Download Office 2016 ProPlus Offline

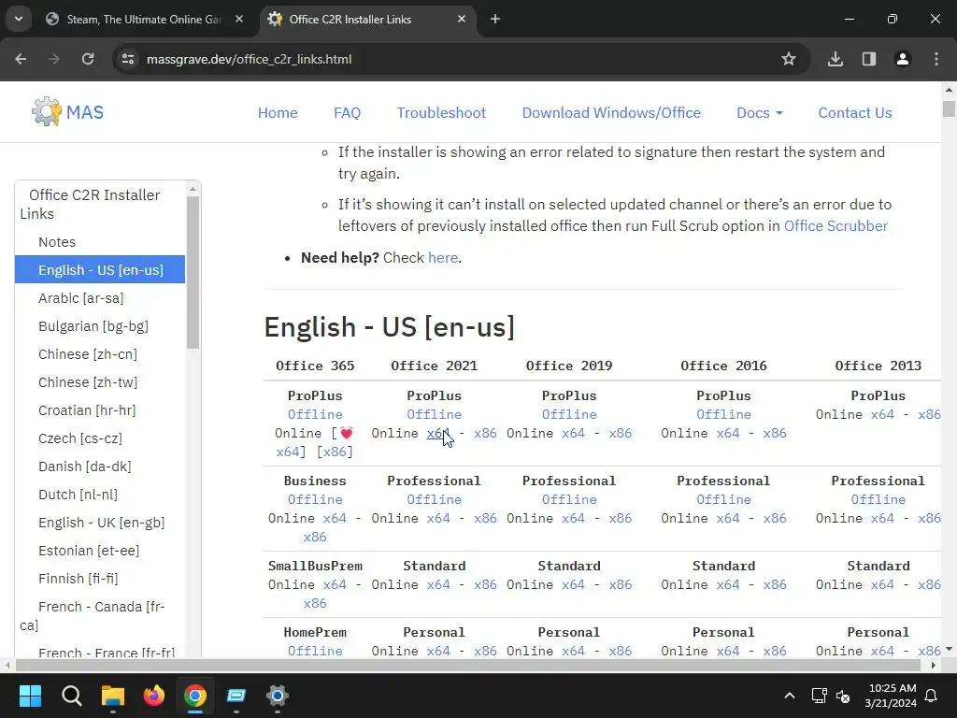[x=724, y=414]
